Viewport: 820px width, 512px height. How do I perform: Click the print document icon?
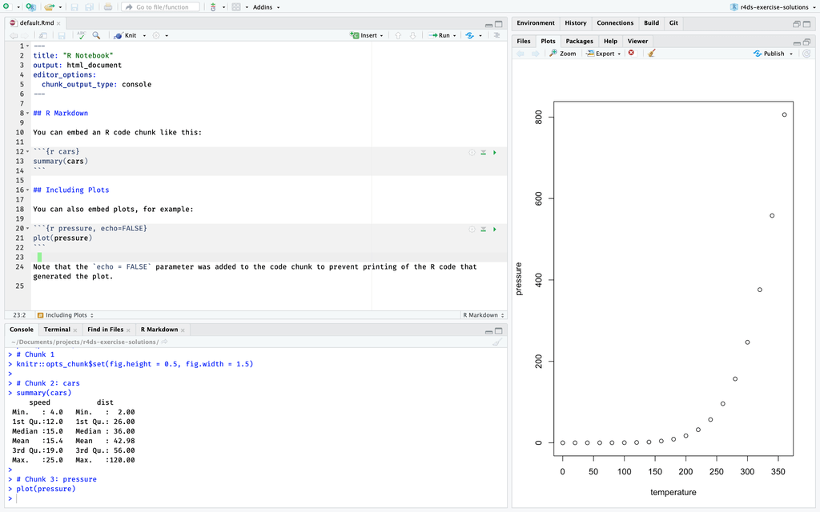pos(108,6)
